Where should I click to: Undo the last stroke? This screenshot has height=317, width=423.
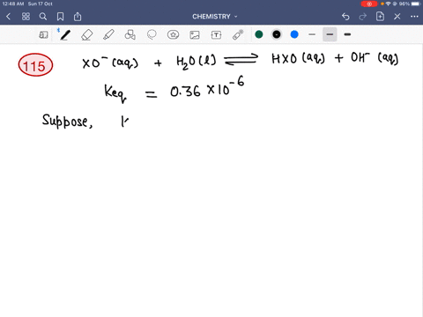[345, 17]
